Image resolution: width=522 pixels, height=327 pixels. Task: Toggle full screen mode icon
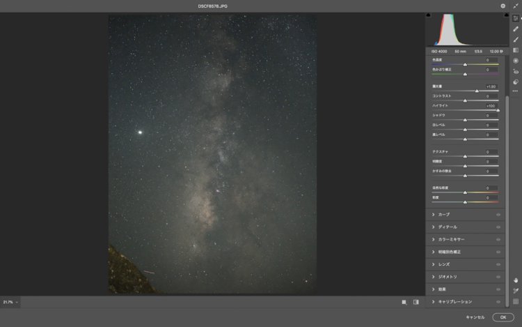pos(516,6)
